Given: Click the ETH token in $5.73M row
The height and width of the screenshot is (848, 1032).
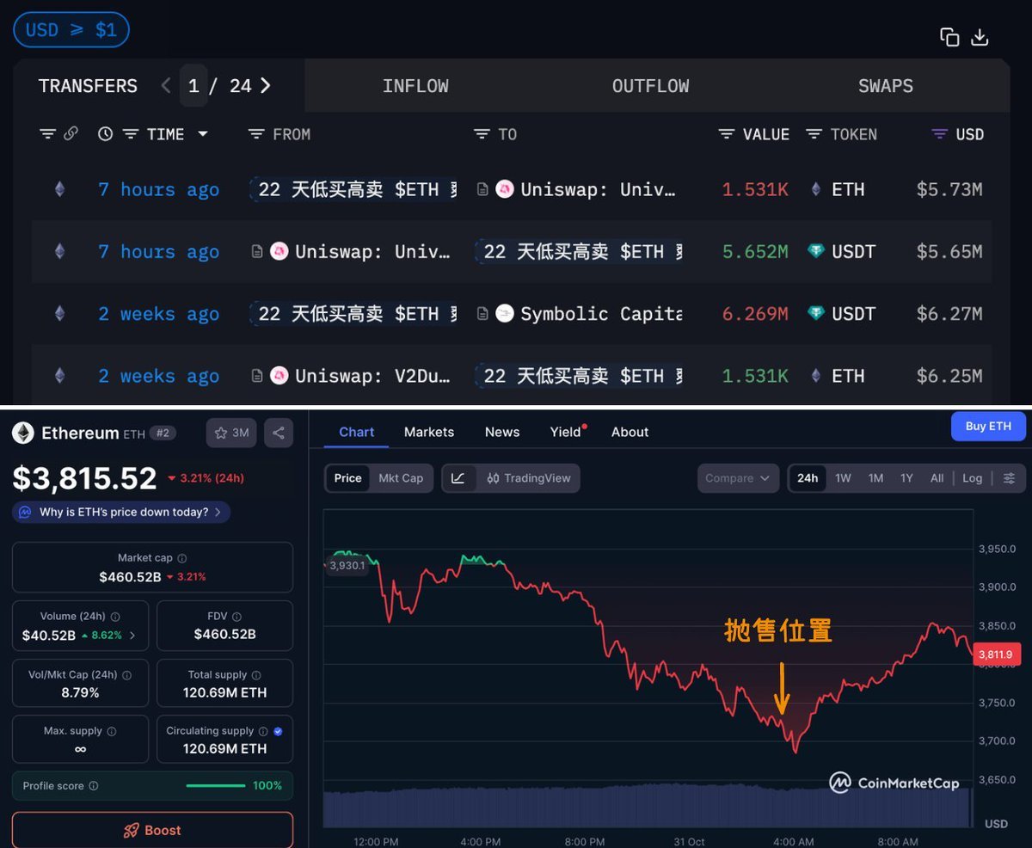Looking at the screenshot, I should pyautogui.click(x=848, y=189).
